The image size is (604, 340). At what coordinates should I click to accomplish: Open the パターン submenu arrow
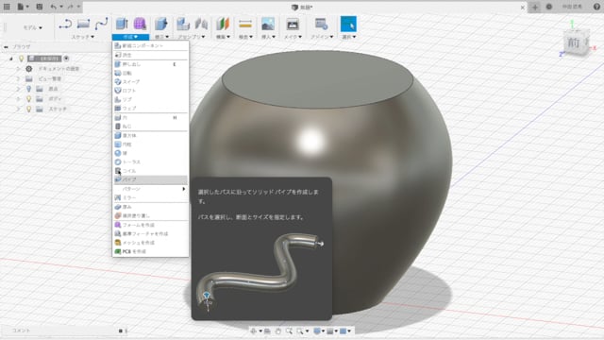184,189
